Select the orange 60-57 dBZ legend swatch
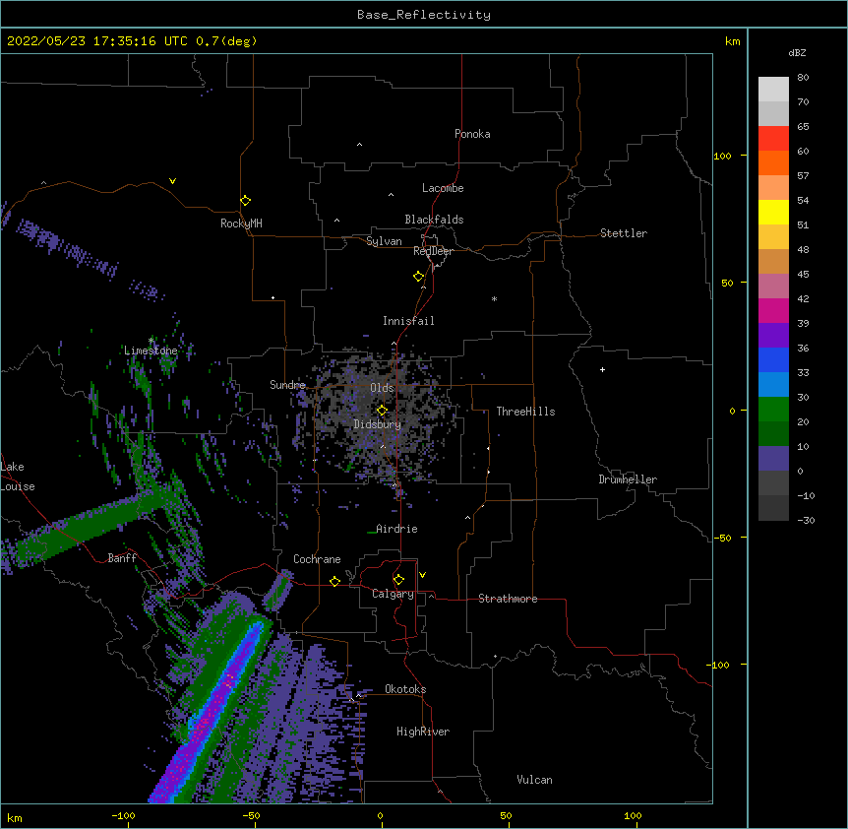The image size is (848, 829). (x=773, y=162)
